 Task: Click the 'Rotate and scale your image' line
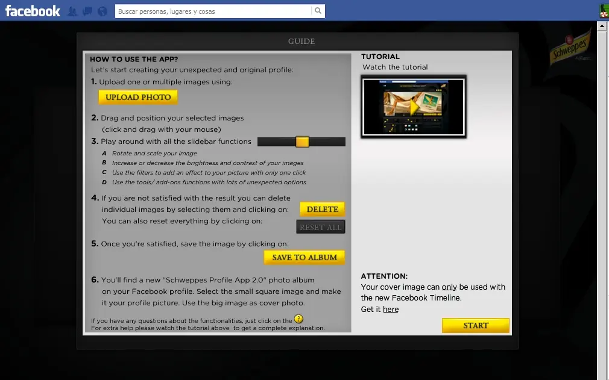(x=154, y=153)
